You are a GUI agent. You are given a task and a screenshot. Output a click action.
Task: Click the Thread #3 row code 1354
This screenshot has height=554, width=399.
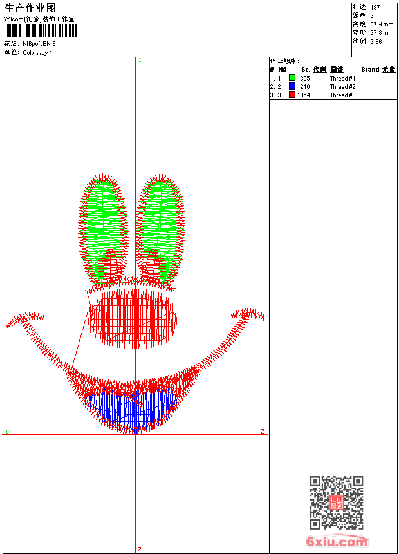coord(304,95)
